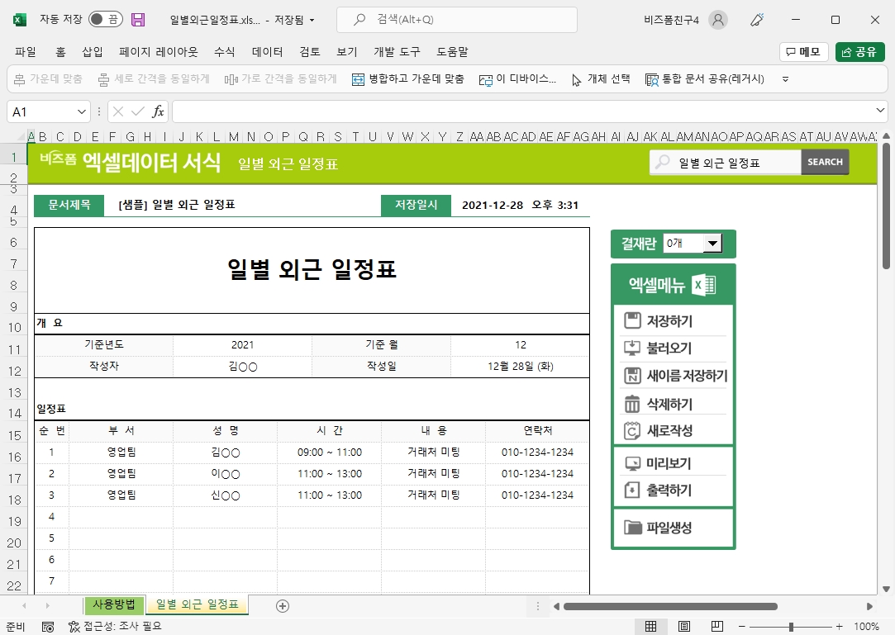This screenshot has height=635, width=895.
Task: Click the save disk icon in title bar
Action: point(138,20)
